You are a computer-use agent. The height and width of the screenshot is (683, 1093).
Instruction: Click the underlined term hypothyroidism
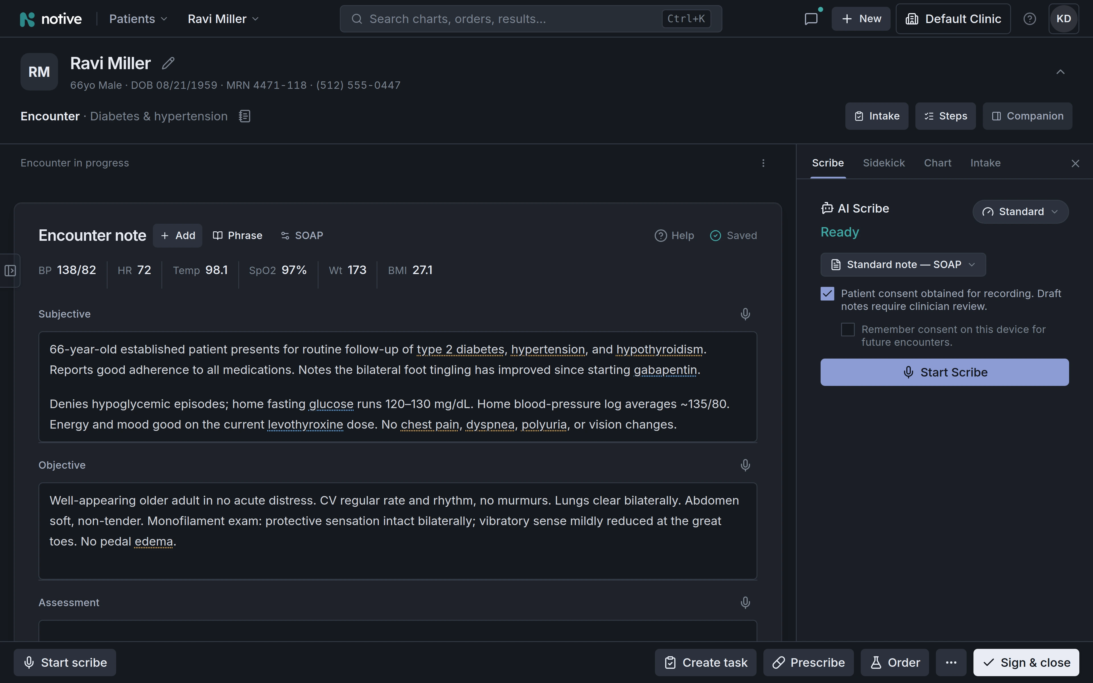(660, 350)
